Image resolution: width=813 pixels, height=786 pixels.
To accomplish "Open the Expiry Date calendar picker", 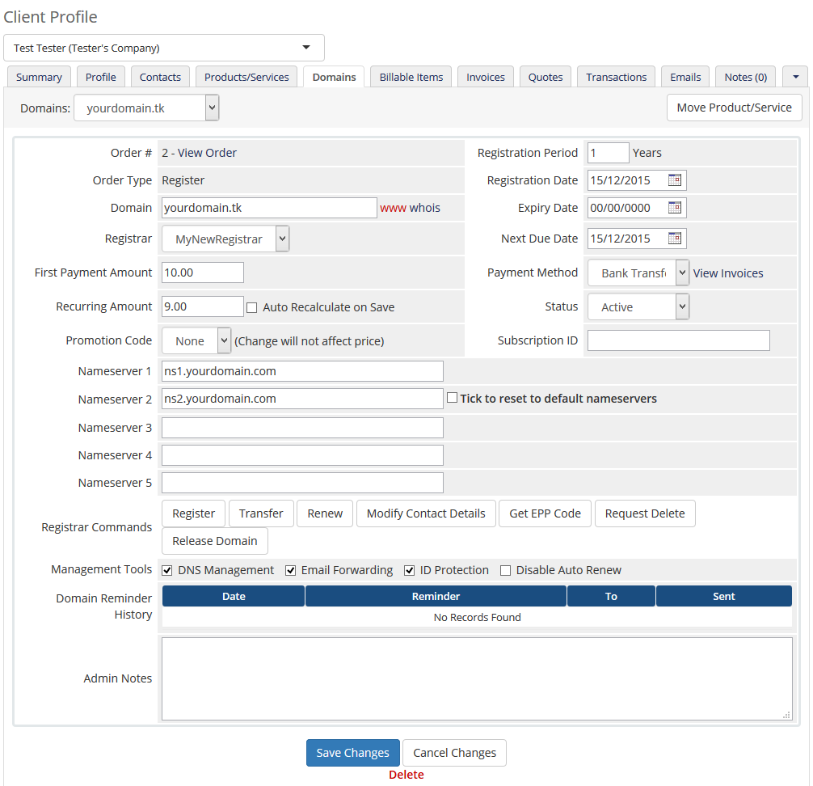I will [675, 208].
